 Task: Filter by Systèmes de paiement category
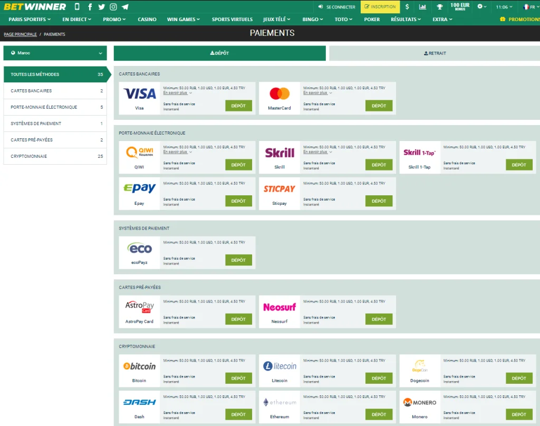coord(55,124)
